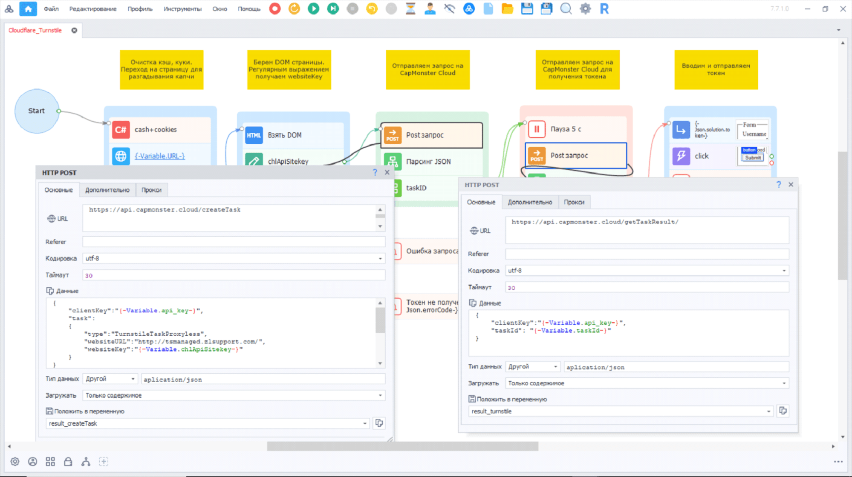Image resolution: width=852 pixels, height=477 pixels.
Task: Click the blue R icon in toolbar
Action: click(x=604, y=9)
